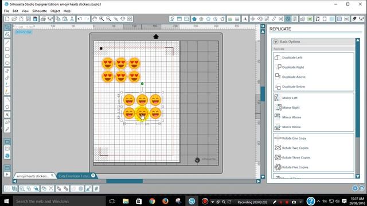Viewport: 367px width, 206px height.
Task: Select the Draw an Ellipse tool
Action: (7, 64)
